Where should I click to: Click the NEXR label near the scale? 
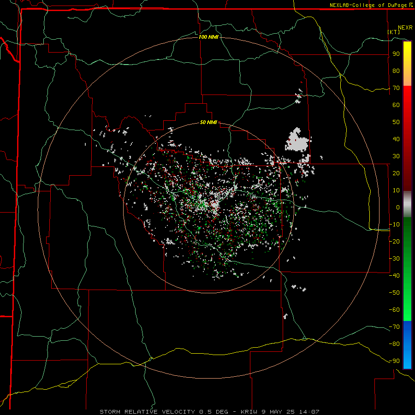tap(405, 28)
